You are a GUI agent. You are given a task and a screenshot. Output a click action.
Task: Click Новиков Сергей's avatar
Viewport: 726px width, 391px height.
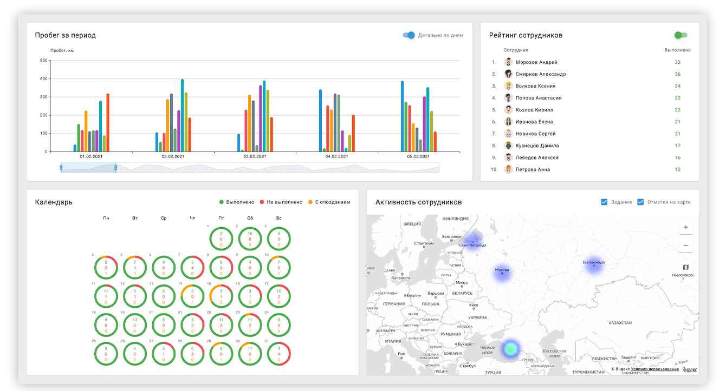(509, 134)
